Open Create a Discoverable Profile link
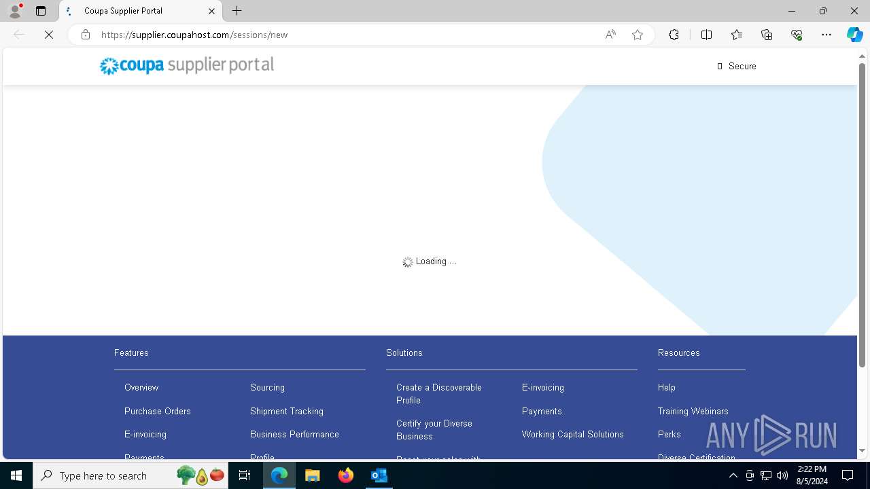 (x=439, y=394)
